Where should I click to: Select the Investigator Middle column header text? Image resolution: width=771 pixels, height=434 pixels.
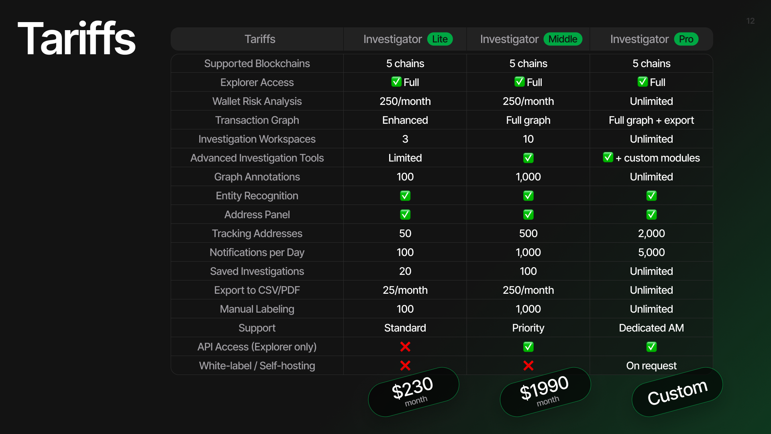point(531,39)
